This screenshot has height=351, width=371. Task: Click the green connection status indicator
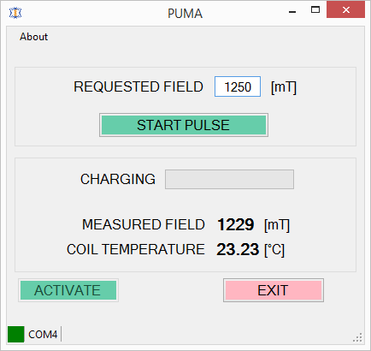15,334
